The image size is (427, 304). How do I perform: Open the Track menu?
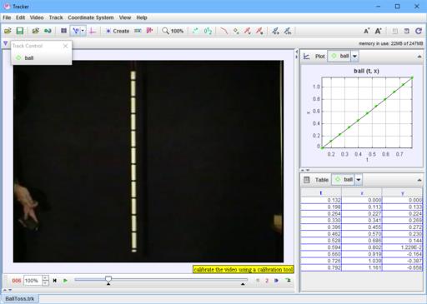tap(56, 17)
